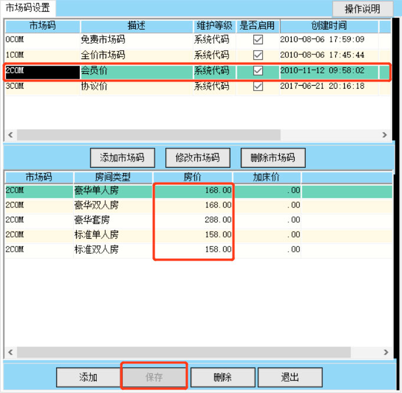Click the greyed 保存 button
The image size is (402, 393).
pyautogui.click(x=154, y=377)
